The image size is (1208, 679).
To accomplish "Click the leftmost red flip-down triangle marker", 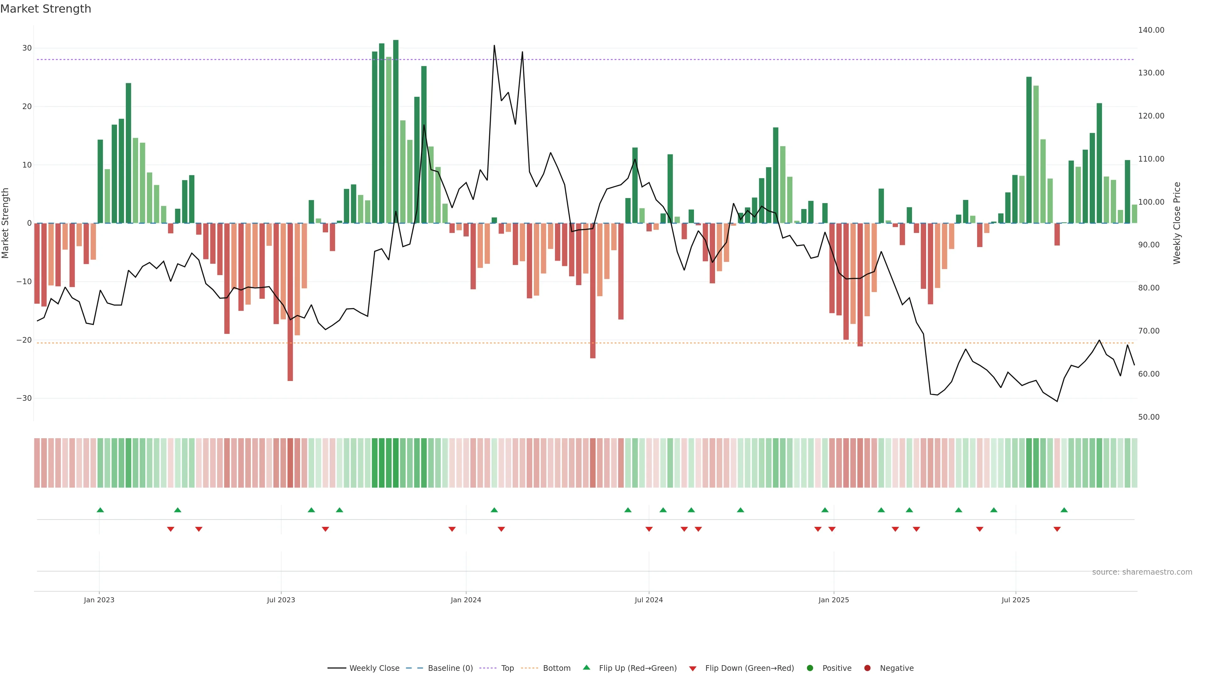I will 171,529.
